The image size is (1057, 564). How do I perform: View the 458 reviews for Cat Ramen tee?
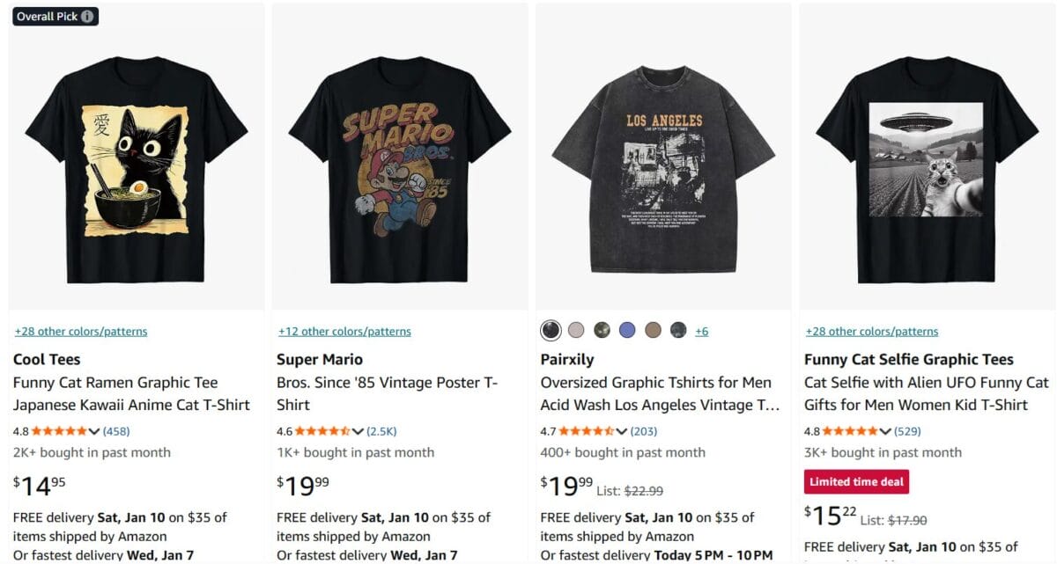click(x=115, y=431)
